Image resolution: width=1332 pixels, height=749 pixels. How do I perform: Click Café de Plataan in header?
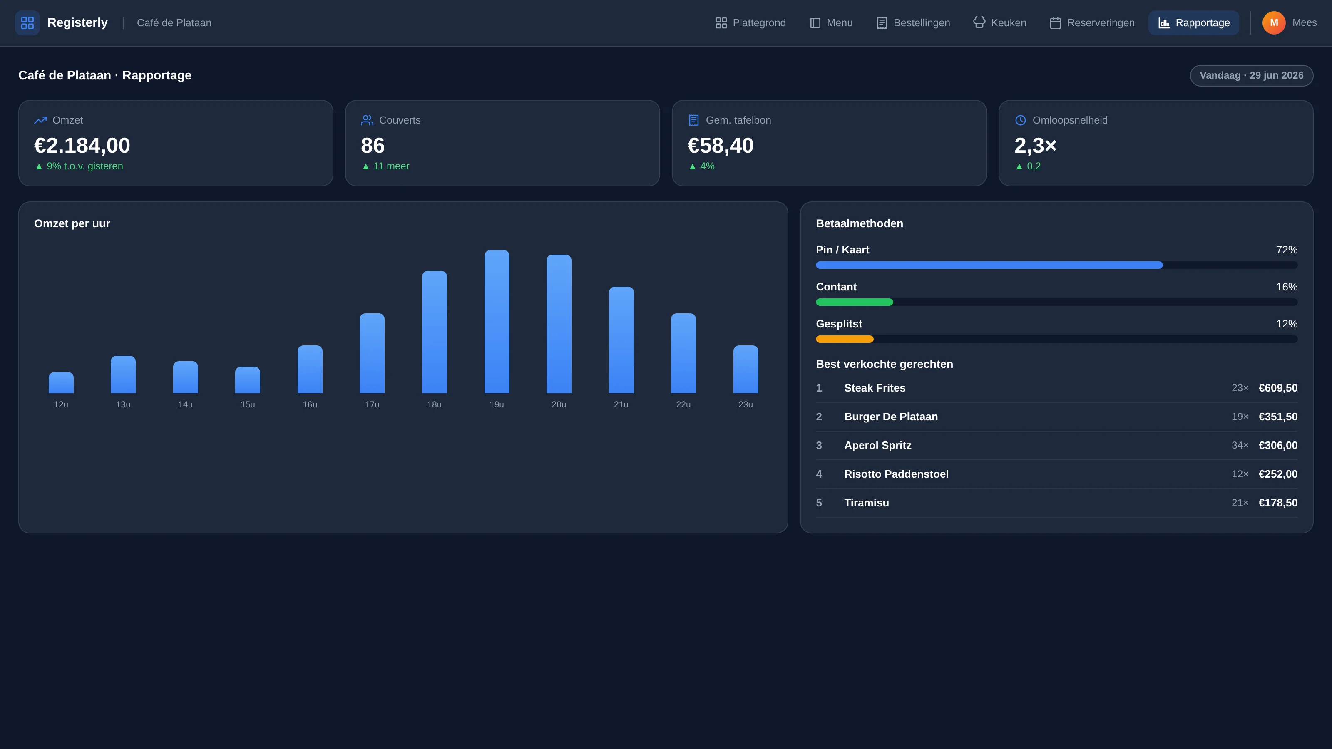pyautogui.click(x=174, y=23)
